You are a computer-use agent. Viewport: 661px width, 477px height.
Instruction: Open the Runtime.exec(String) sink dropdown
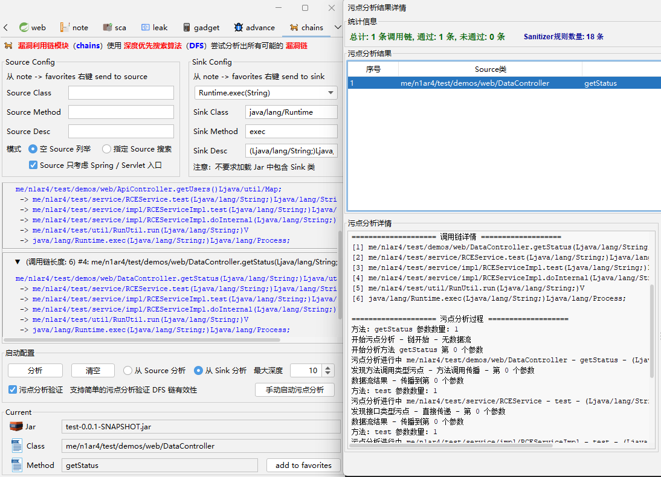point(266,93)
